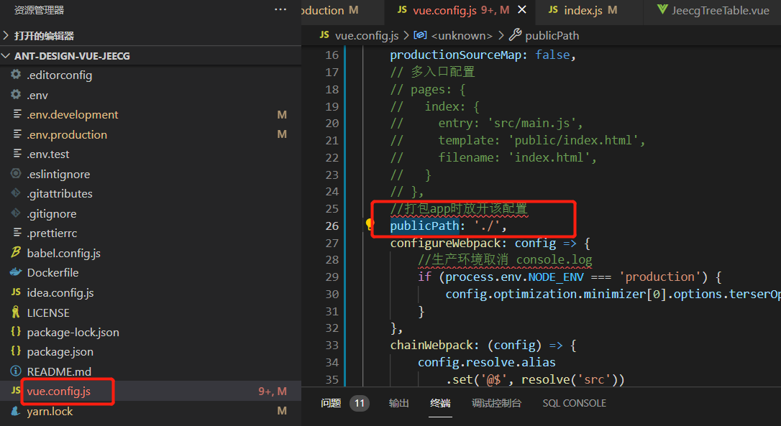Collapse the ANT-DESIGN-VUE-JEECG project folder
This screenshot has height=426, width=781.
[72, 56]
